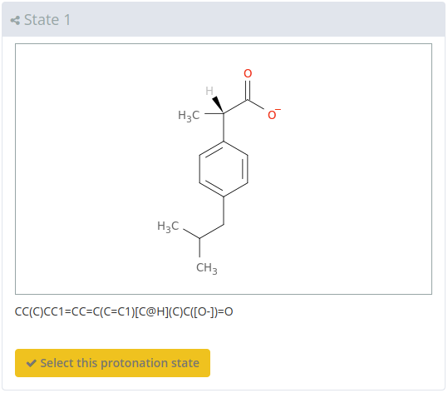Click empty area of the structure viewer box
This screenshot has height=393, width=448.
pyautogui.click(x=342, y=172)
